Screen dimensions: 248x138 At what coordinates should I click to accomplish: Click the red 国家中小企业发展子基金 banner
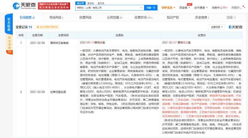(x=54, y=6)
